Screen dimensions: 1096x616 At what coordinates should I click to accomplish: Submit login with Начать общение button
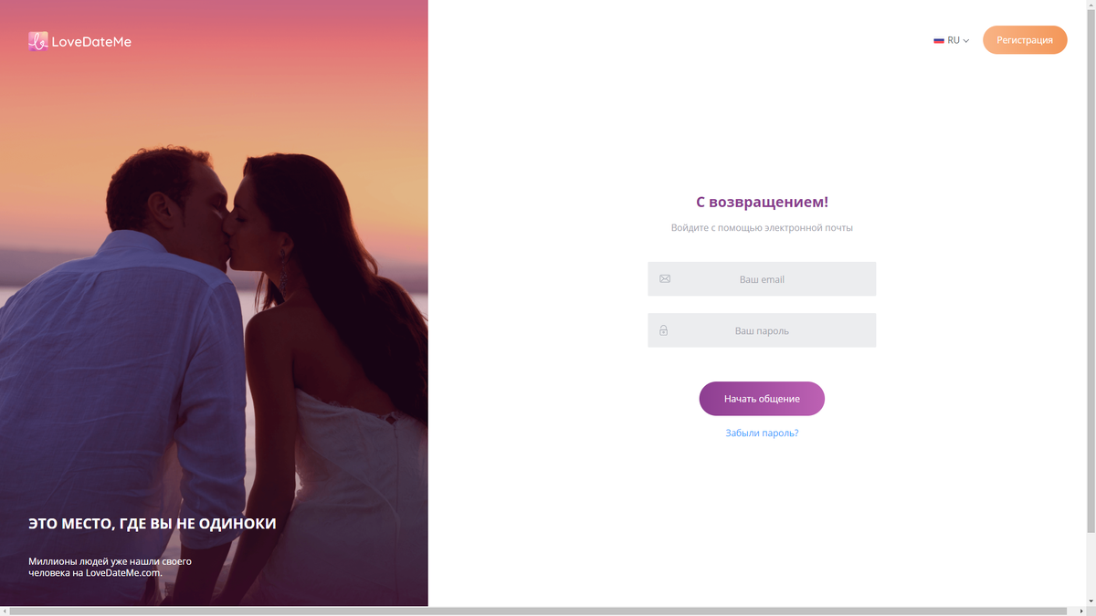[x=762, y=399]
